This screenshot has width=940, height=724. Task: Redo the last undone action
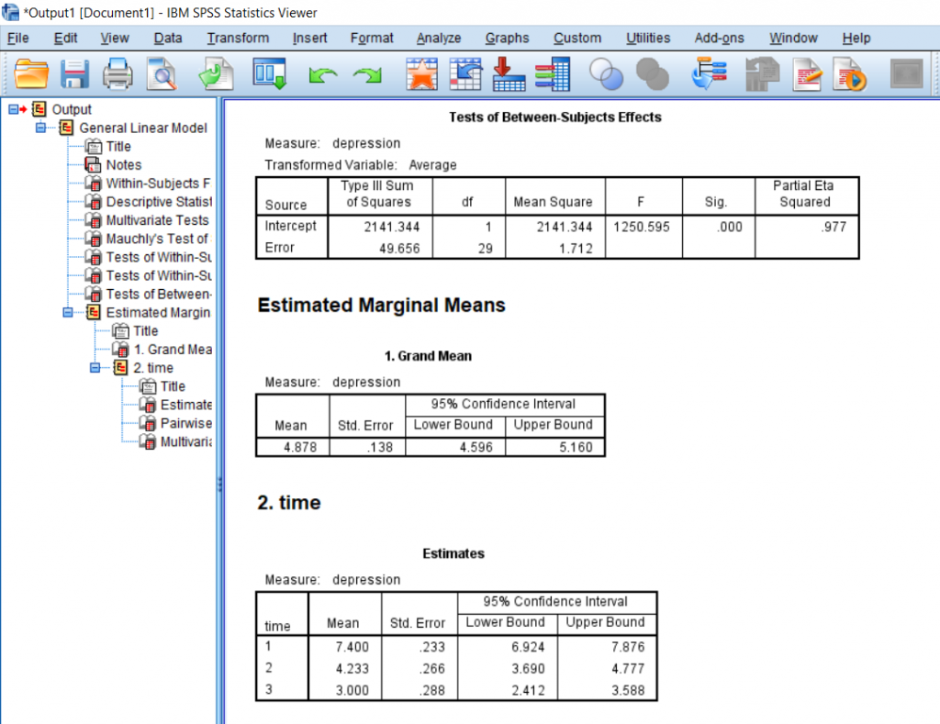(366, 74)
